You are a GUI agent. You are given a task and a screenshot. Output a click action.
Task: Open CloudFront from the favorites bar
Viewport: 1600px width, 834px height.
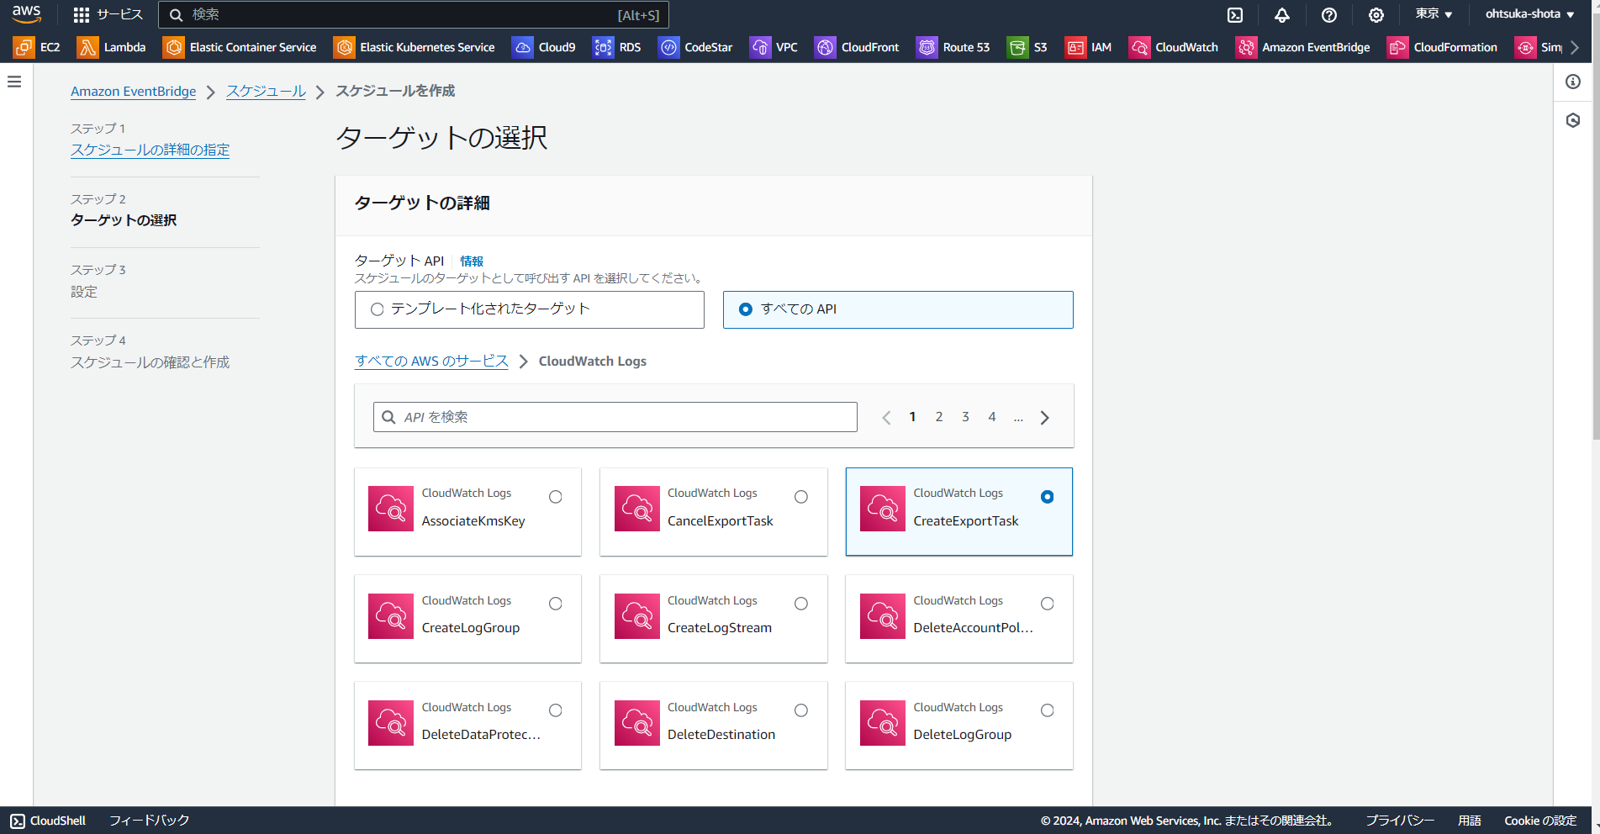click(858, 48)
